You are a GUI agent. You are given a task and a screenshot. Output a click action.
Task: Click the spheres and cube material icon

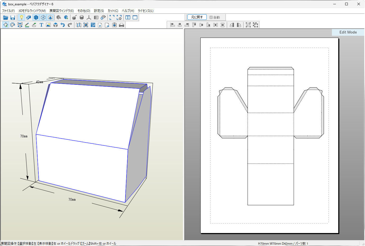(x=29, y=17)
